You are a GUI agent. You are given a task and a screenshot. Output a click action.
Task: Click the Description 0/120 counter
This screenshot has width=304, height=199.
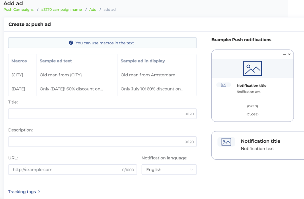[x=189, y=142]
